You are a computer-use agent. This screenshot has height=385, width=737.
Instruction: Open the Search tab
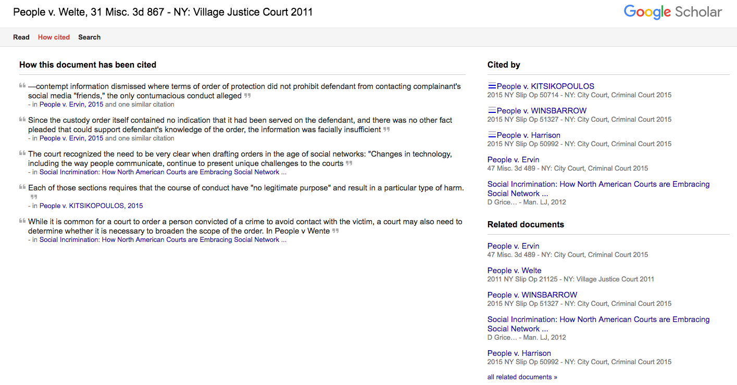[x=89, y=37]
